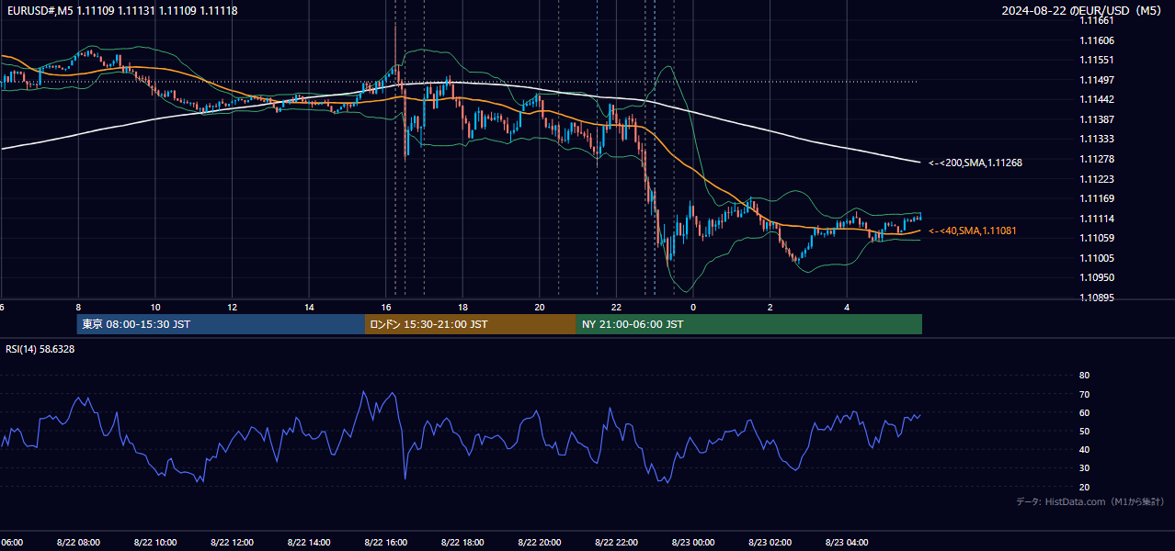Click price axis value 1.11169
1175x551 pixels.
tap(1096, 198)
